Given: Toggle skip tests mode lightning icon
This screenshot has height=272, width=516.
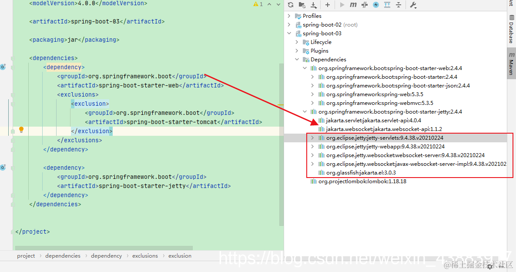Looking at the screenshot, I should click(x=376, y=5).
